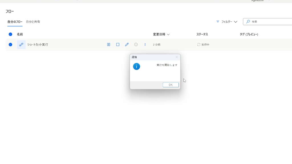Switch to 自分と共有 tab
Screen dimensions: 292x164
click(x=33, y=22)
